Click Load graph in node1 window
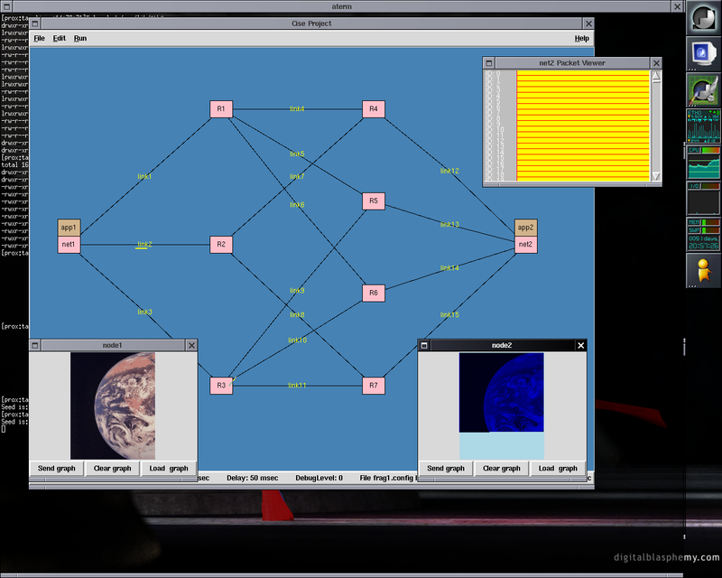The width and height of the screenshot is (722, 578). click(x=169, y=469)
